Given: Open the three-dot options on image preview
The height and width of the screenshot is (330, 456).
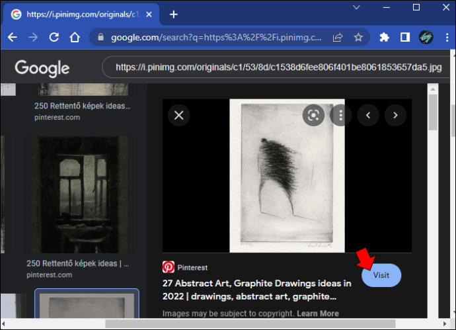Looking at the screenshot, I should pyautogui.click(x=341, y=115).
